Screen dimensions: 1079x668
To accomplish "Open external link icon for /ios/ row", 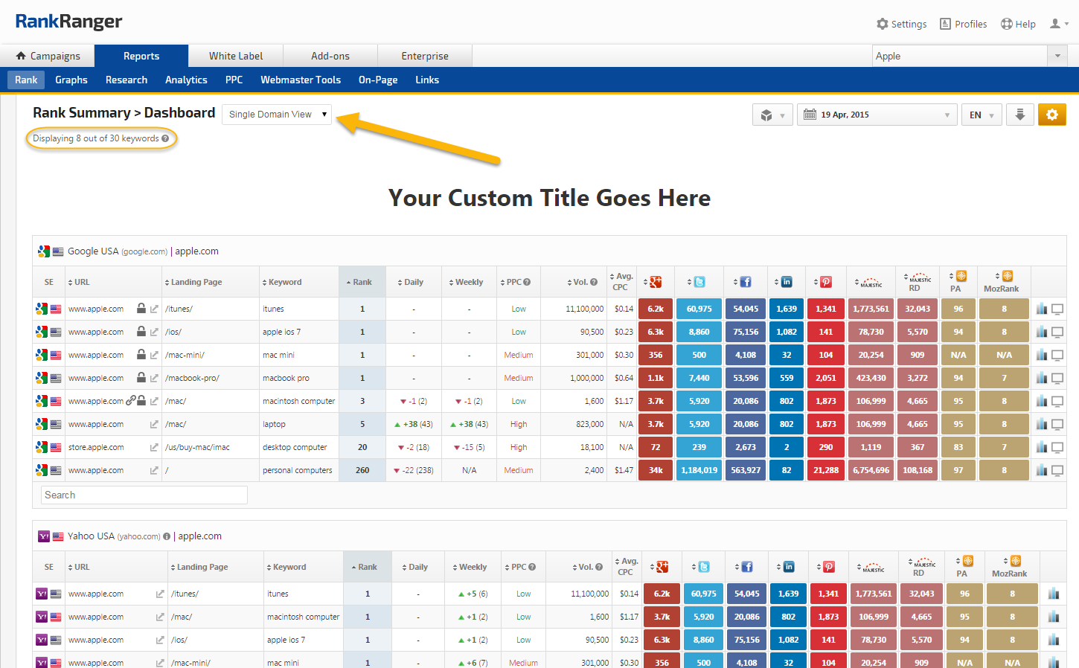I will click(x=154, y=332).
